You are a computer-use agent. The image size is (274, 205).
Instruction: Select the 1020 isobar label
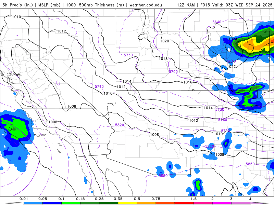165,41
